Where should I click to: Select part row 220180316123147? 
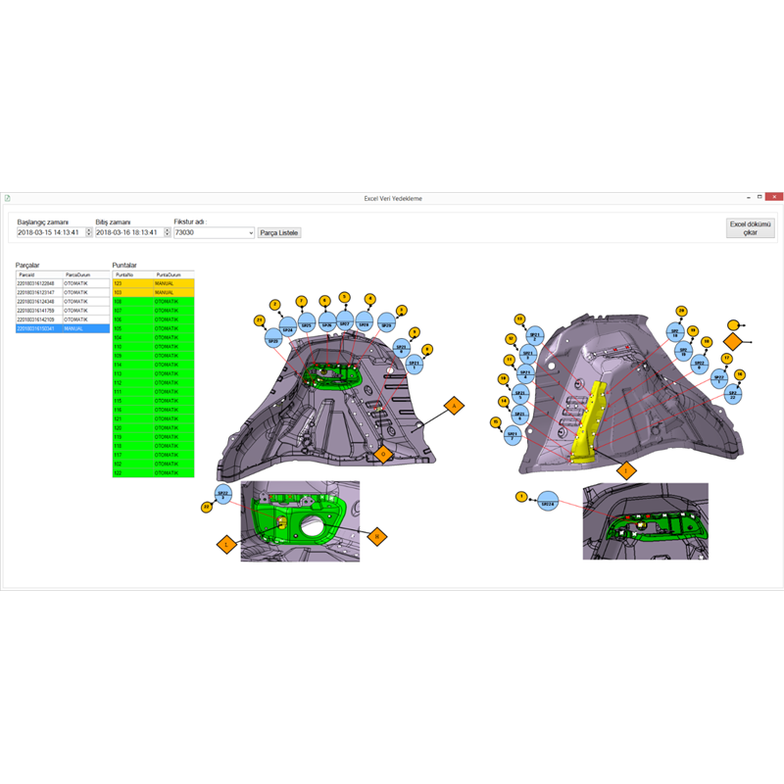pos(63,292)
